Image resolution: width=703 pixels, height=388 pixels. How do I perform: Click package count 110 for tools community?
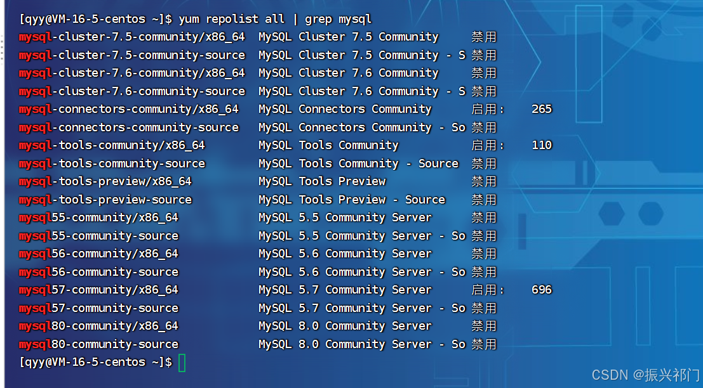(x=542, y=145)
